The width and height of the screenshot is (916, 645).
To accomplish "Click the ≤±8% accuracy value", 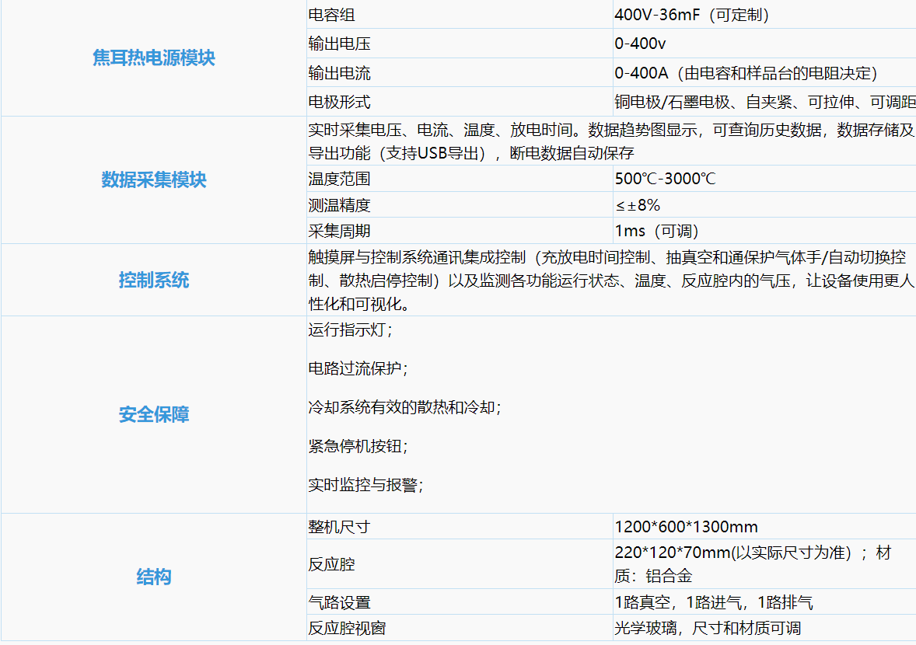I will tap(638, 205).
